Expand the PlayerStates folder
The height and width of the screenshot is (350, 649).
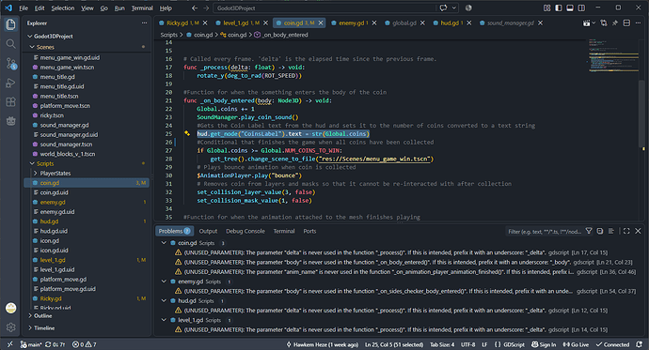point(36,174)
